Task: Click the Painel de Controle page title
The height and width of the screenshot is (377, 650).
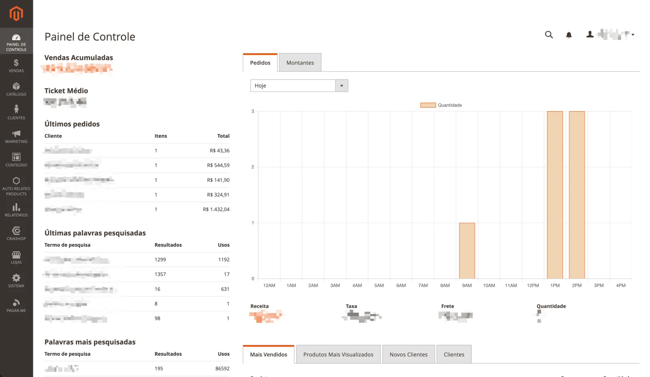Action: (90, 37)
